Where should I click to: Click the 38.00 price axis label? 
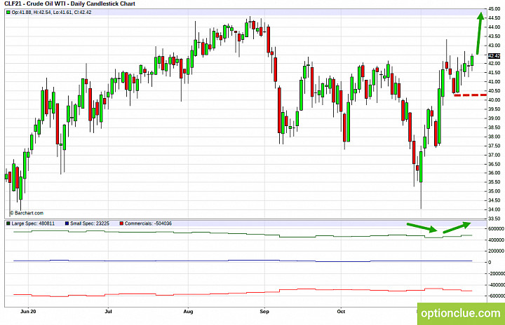tap(494, 137)
